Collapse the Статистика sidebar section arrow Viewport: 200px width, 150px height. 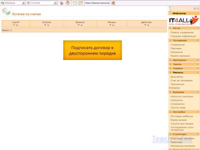[x=198, y=134]
